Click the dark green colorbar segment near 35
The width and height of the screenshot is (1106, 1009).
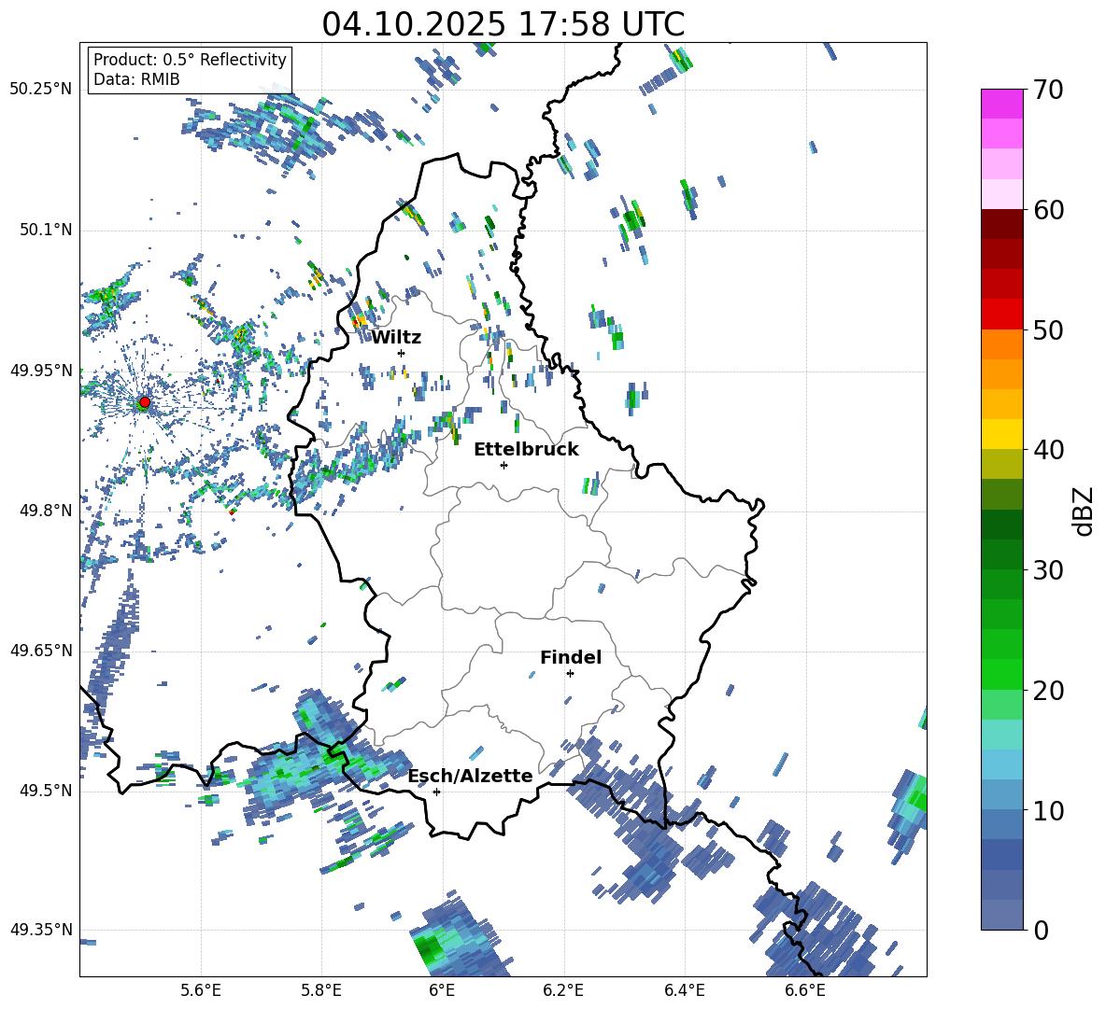1001,525
